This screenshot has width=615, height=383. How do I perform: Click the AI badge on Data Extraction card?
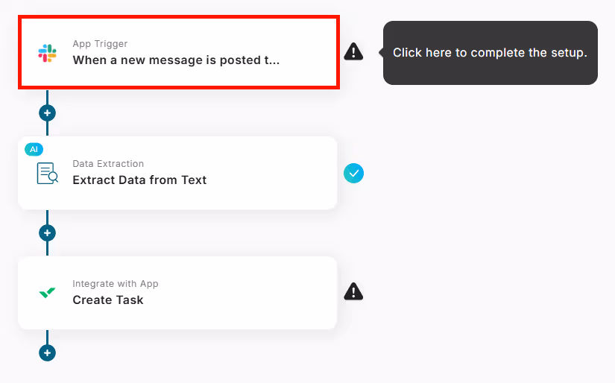click(x=34, y=149)
